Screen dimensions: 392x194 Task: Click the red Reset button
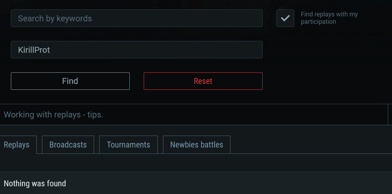click(203, 81)
